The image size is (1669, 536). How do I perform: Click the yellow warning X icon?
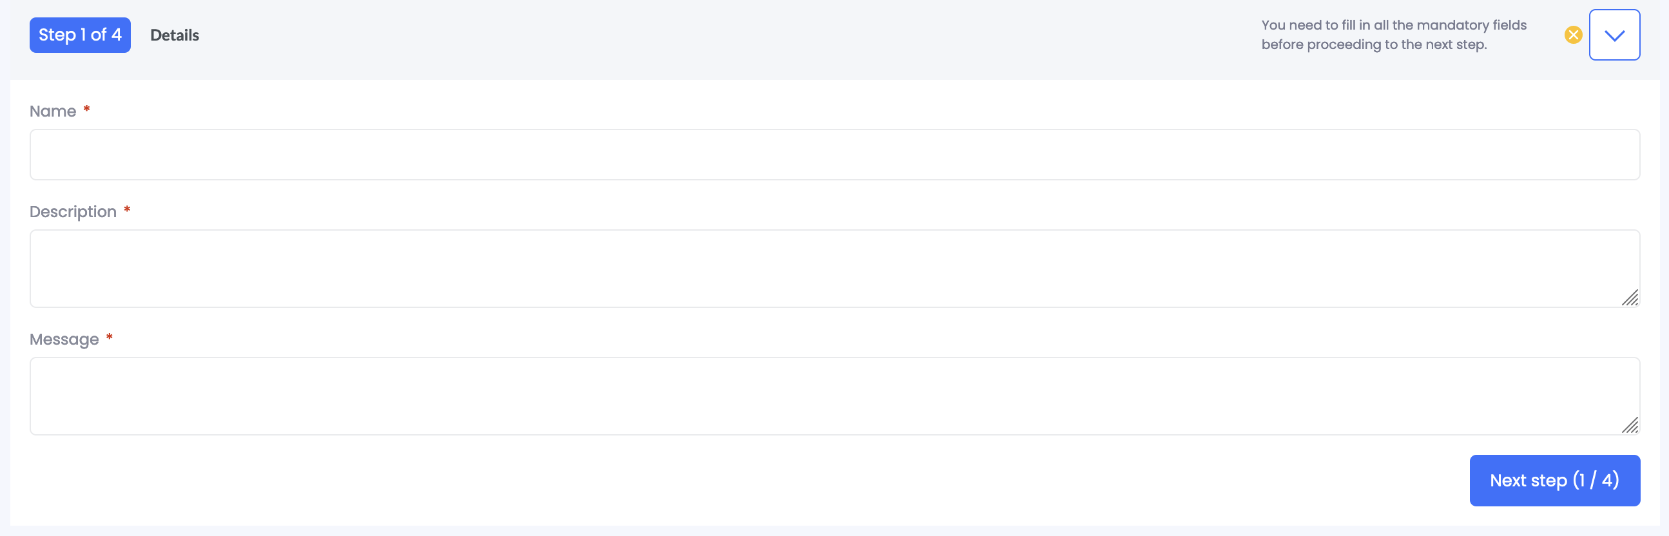(x=1572, y=35)
